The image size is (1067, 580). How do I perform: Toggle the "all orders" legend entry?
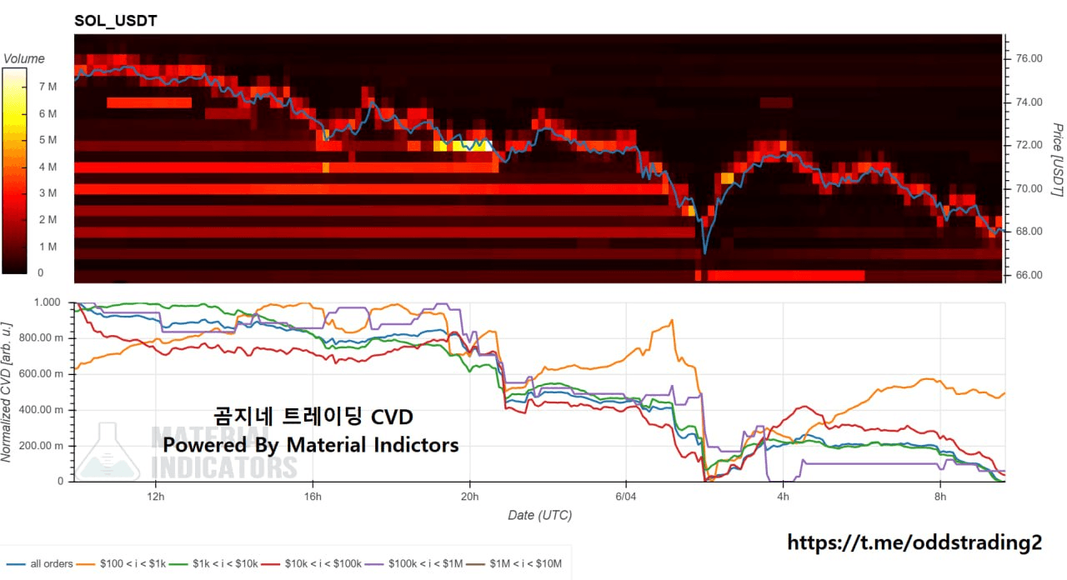coord(39,564)
